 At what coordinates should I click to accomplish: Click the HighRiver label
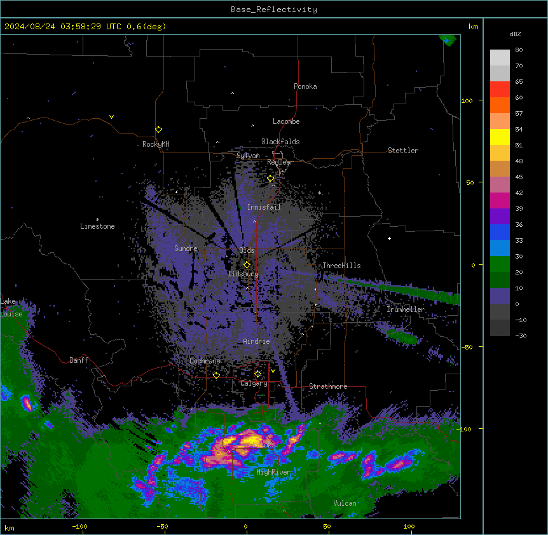[273, 472]
